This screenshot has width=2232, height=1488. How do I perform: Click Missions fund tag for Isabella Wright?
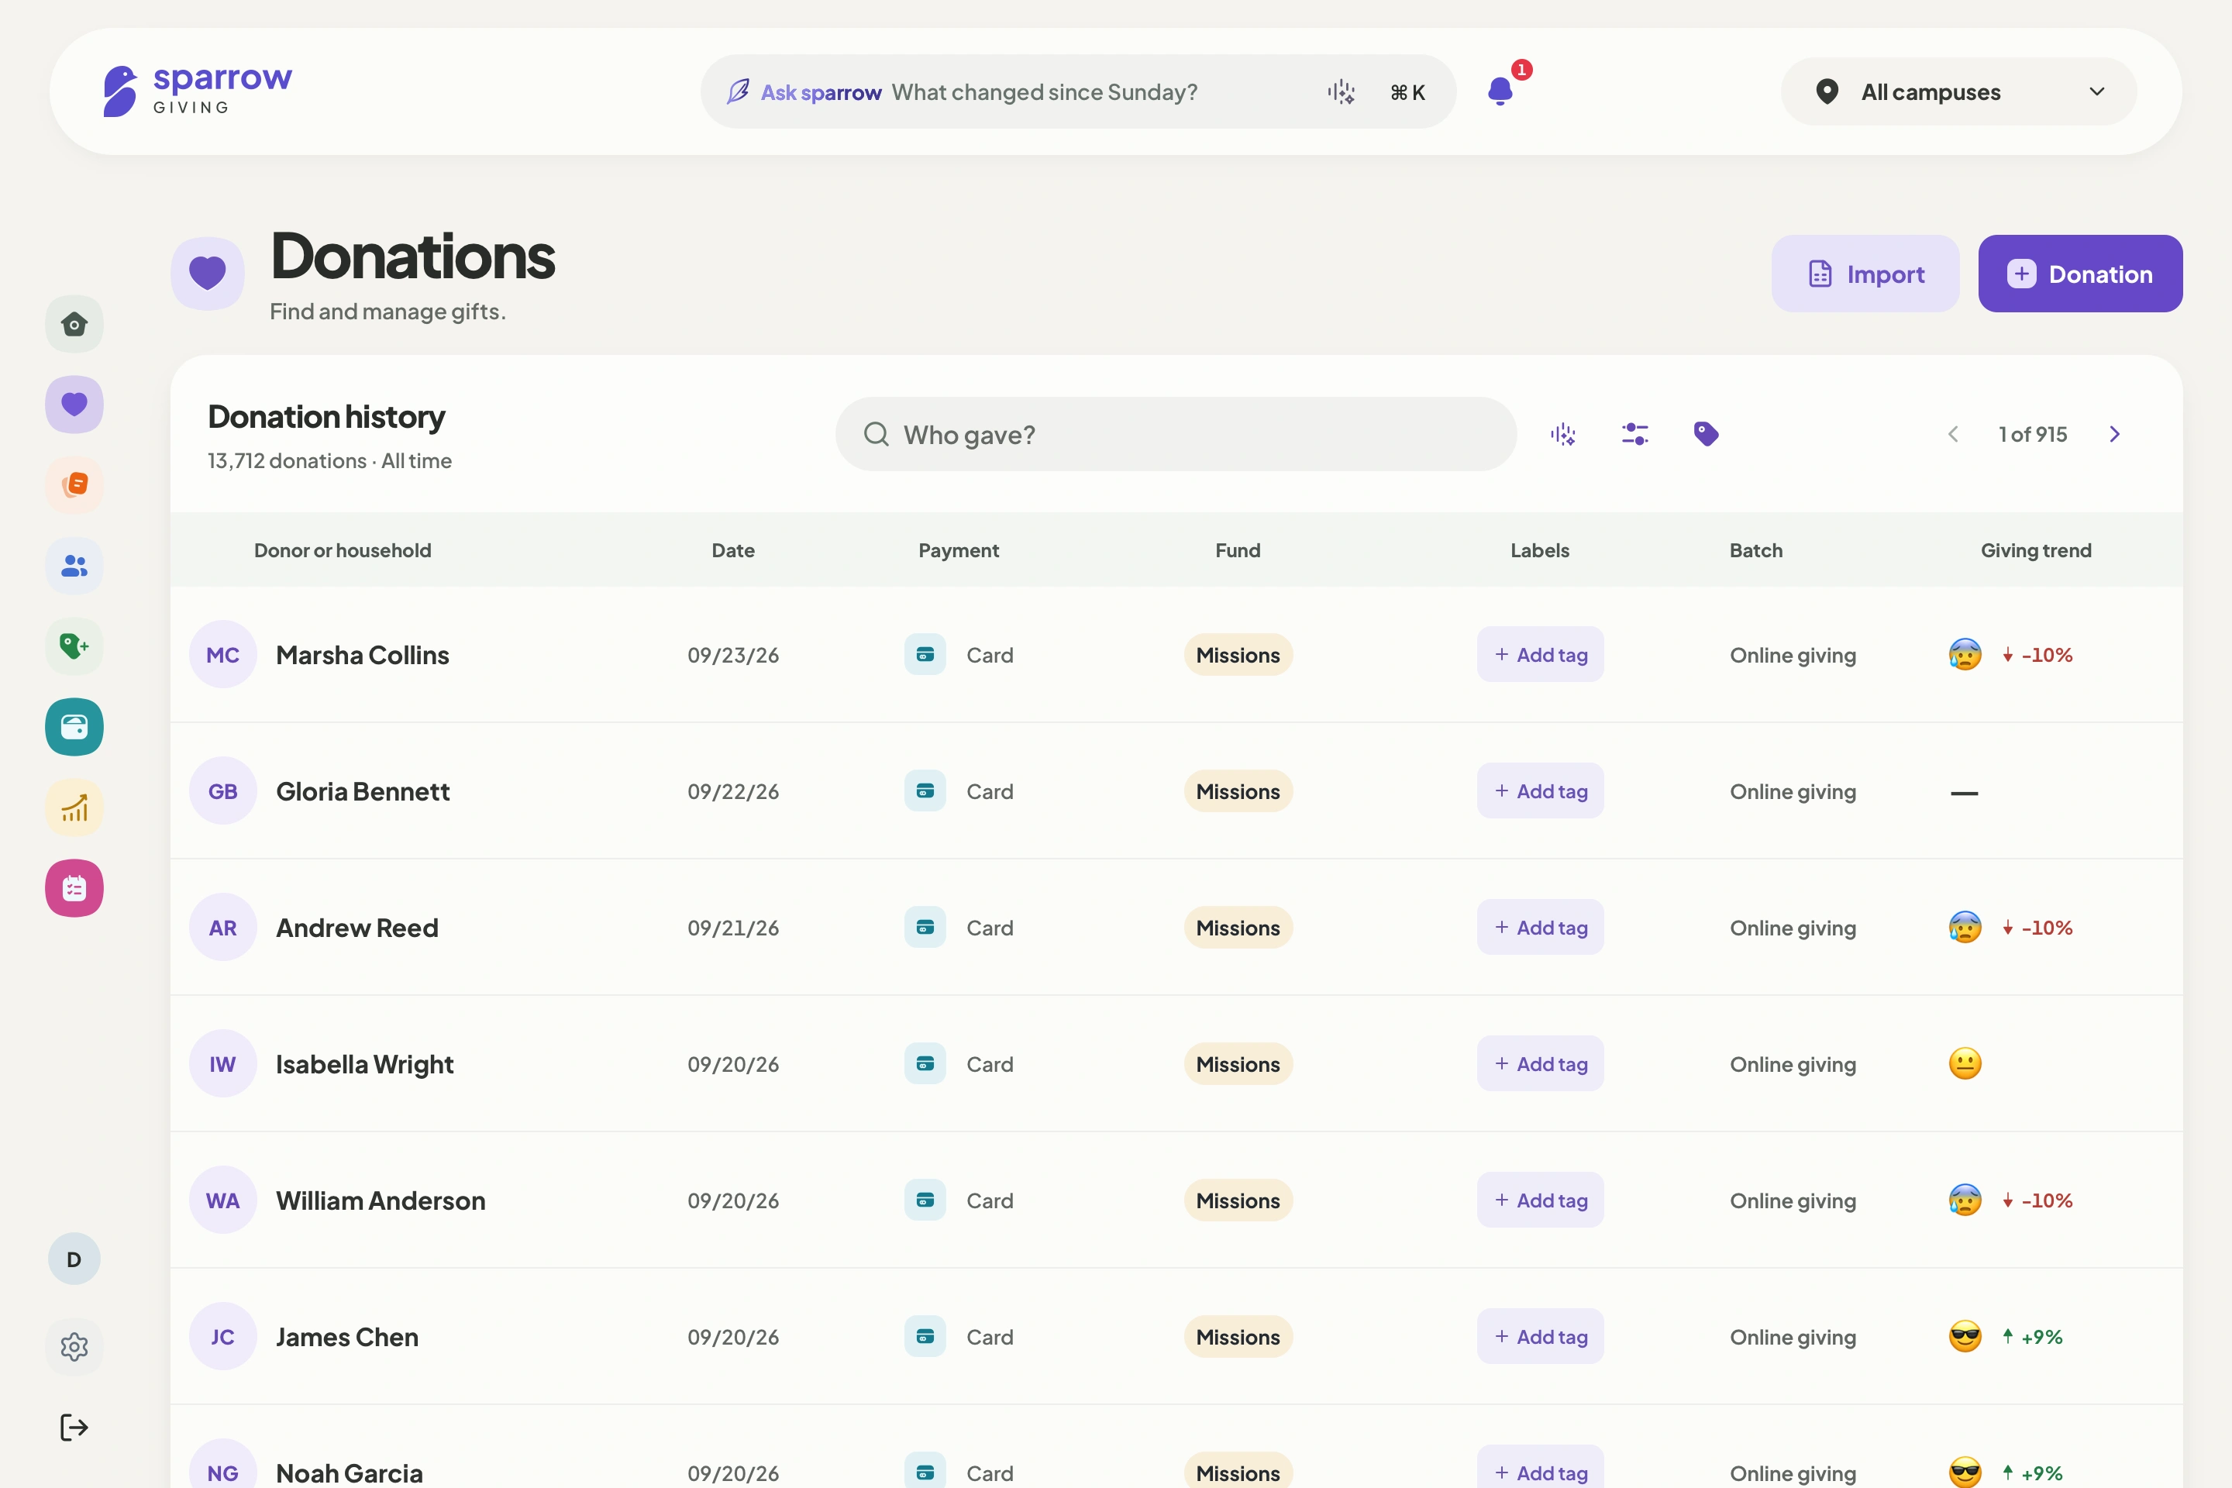point(1238,1064)
